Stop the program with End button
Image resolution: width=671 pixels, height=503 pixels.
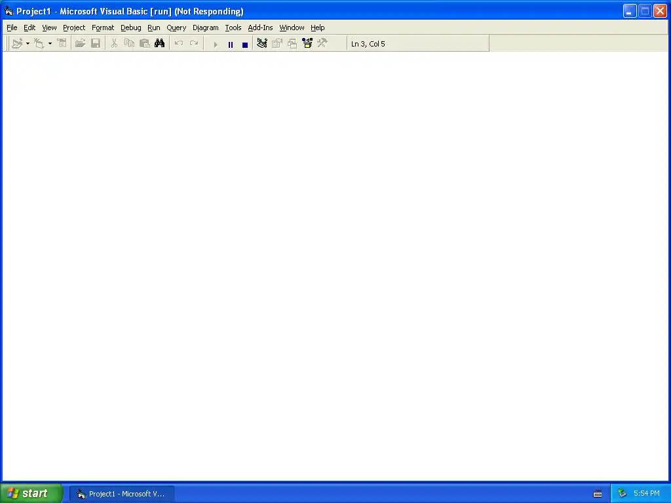pos(245,45)
